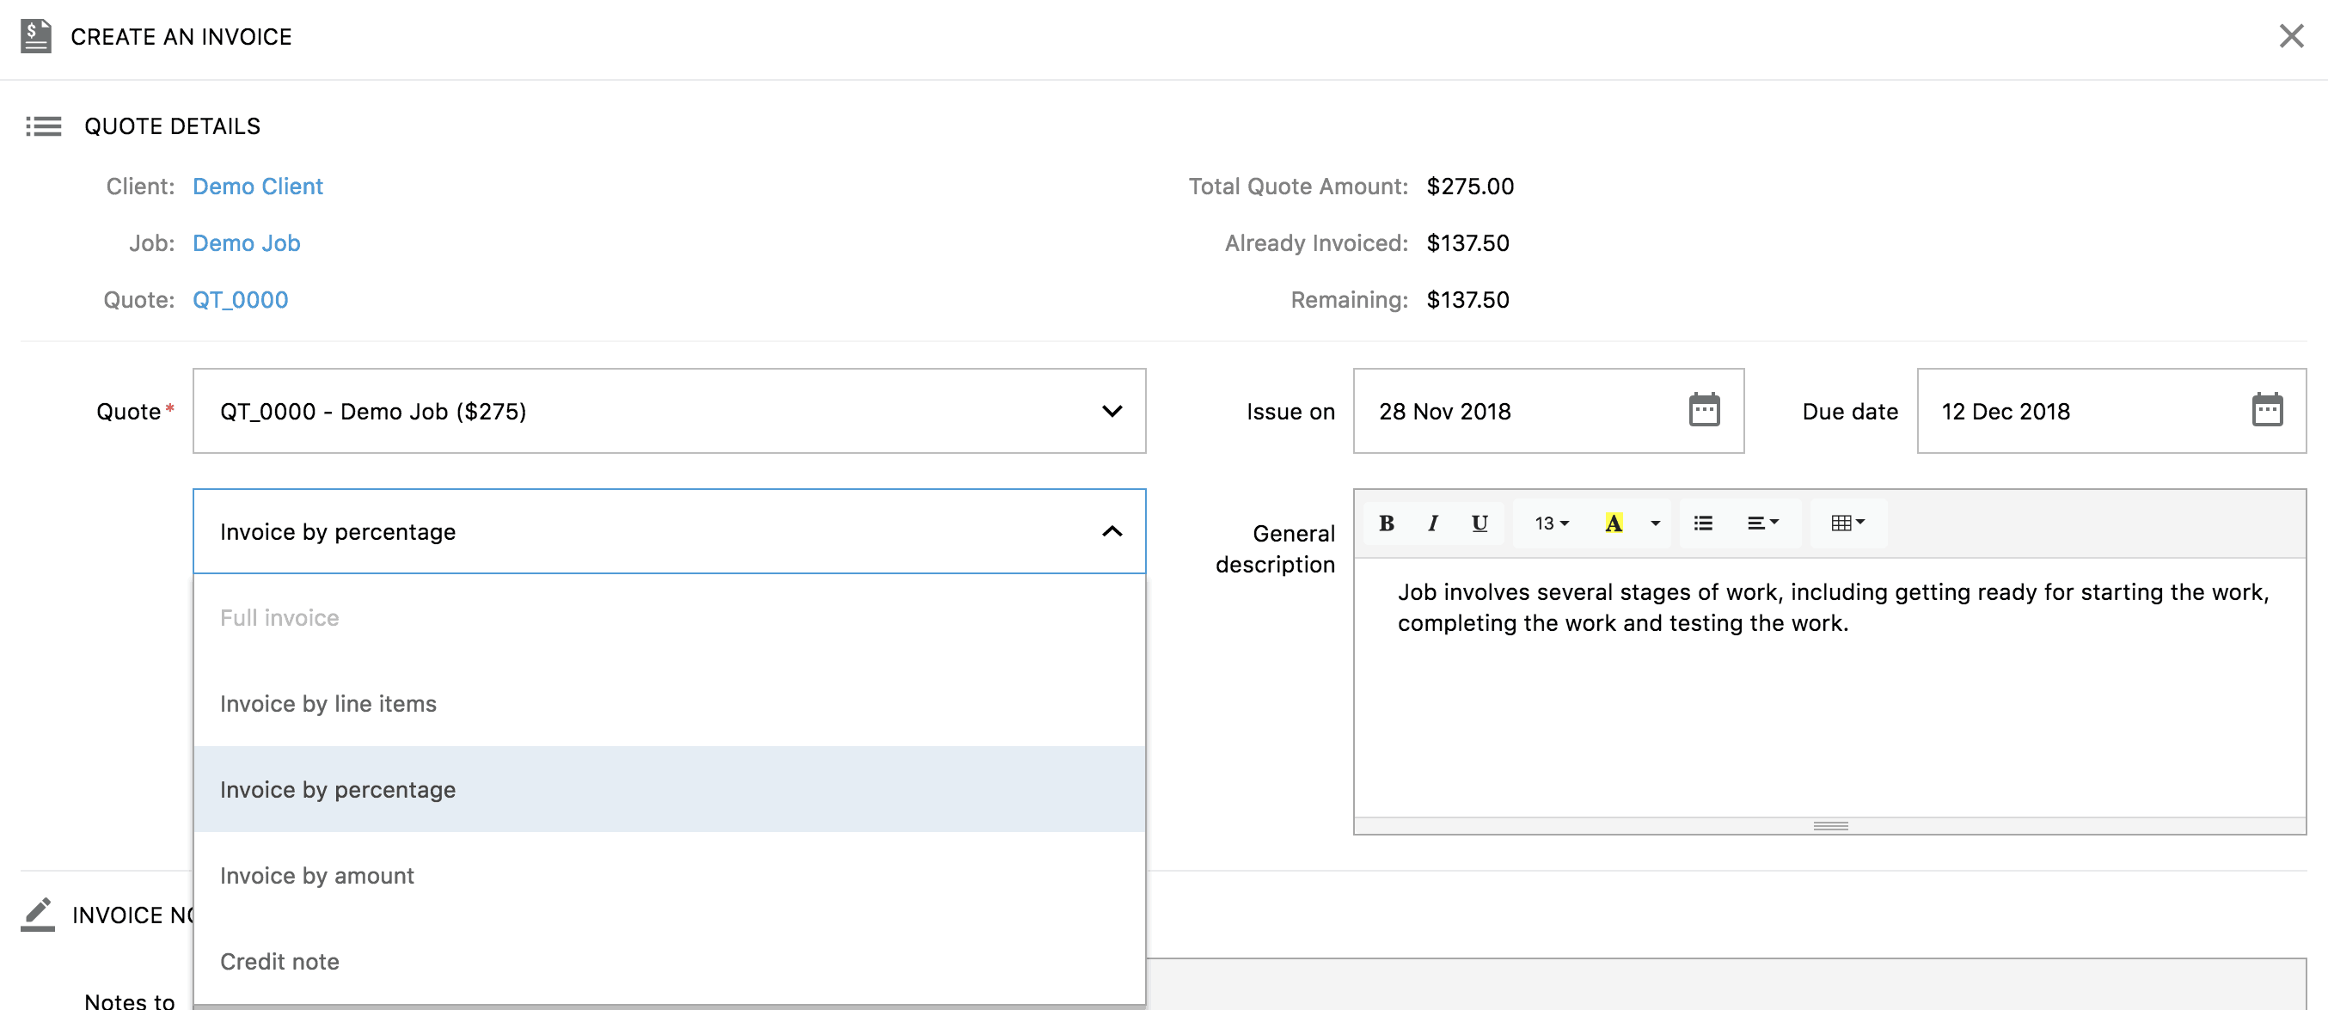Open the Quote QT_0000 selection dropdown
The width and height of the screenshot is (2328, 1010).
point(669,411)
